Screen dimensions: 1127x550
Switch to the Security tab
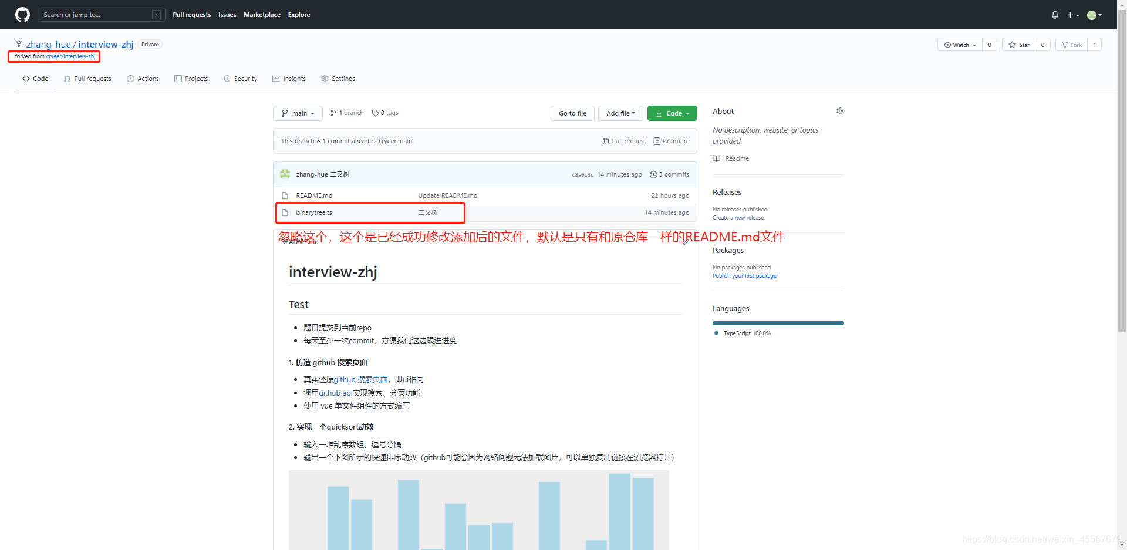tap(241, 79)
